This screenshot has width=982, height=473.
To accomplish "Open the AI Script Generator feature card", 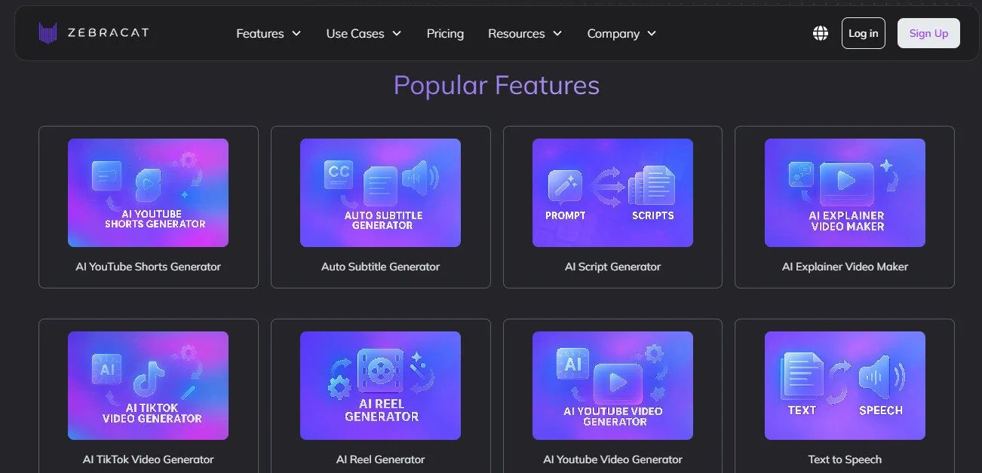I will [x=612, y=193].
